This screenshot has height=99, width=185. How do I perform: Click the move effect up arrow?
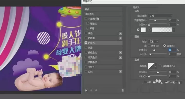tap(91, 91)
